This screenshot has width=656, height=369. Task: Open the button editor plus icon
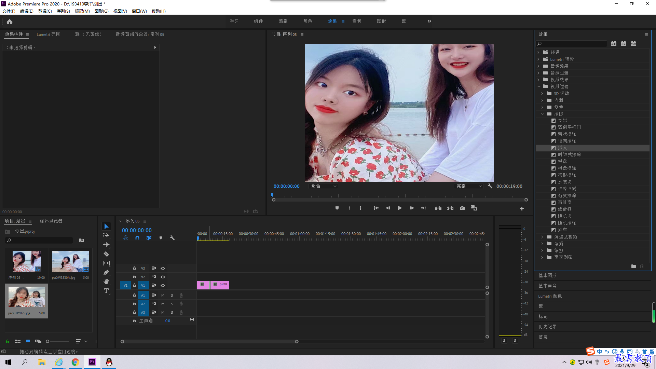coord(522,208)
